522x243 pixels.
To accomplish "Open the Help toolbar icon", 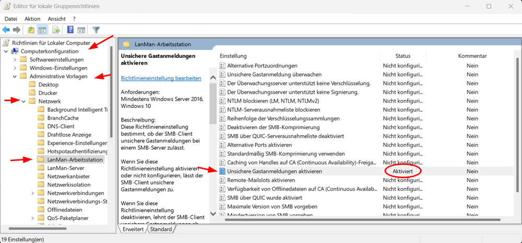I will click(70, 30).
